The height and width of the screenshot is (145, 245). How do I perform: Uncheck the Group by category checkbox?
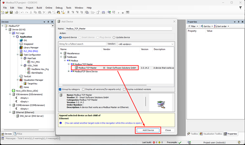click(x=60, y=89)
